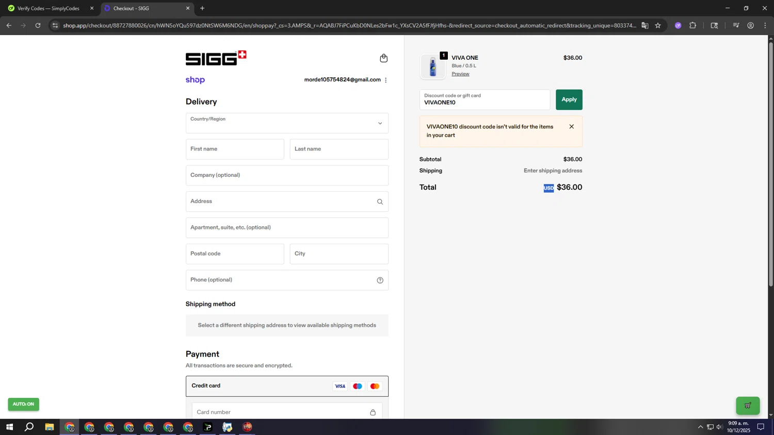
Task: Reload the checkout page
Action: coord(38,25)
